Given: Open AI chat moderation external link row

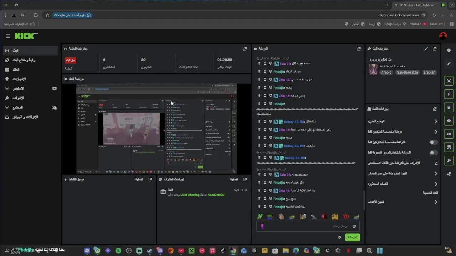Looking at the screenshot, I should pyautogui.click(x=403, y=163).
